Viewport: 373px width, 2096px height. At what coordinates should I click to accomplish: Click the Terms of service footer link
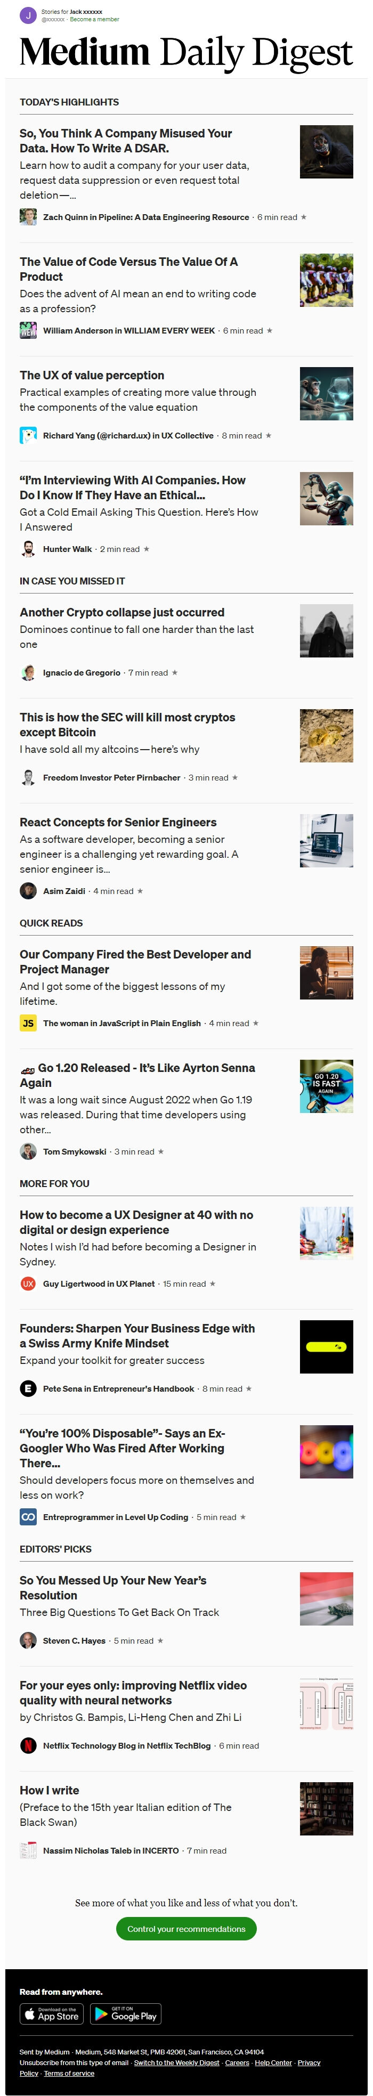point(69,2073)
